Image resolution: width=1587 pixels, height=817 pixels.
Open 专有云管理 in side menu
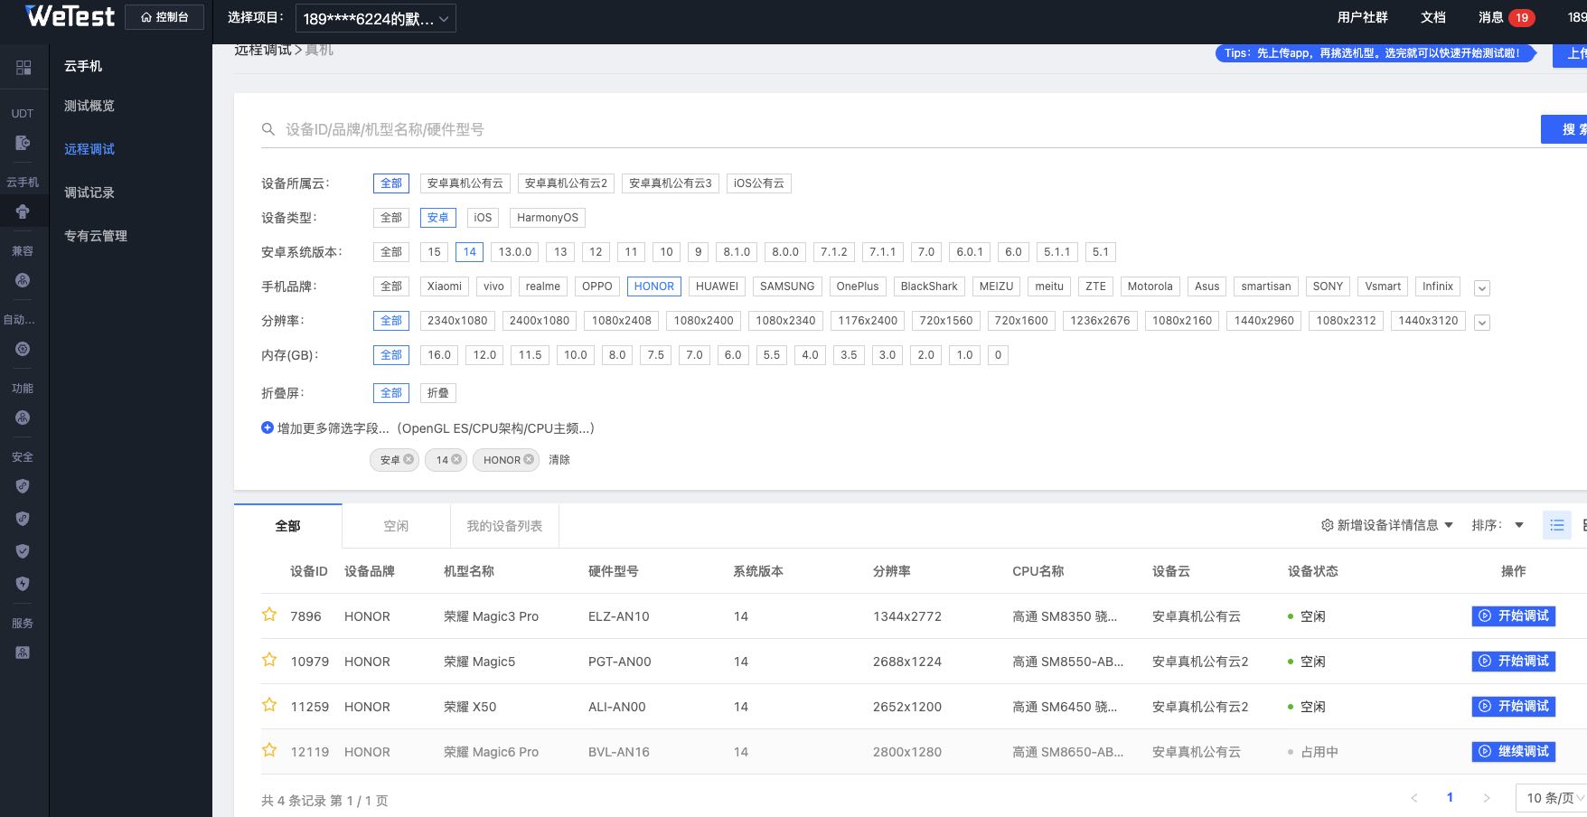pyautogui.click(x=96, y=236)
